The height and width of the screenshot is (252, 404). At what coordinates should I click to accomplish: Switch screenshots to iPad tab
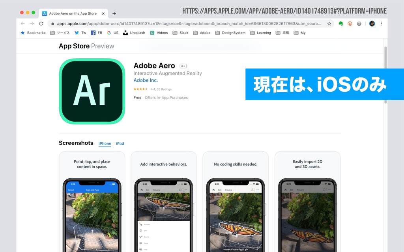pyautogui.click(x=120, y=143)
